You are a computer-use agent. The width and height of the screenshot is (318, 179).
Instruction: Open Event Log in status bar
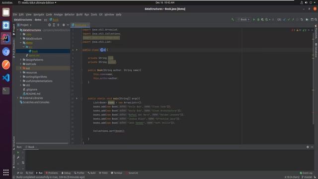tap(306, 173)
